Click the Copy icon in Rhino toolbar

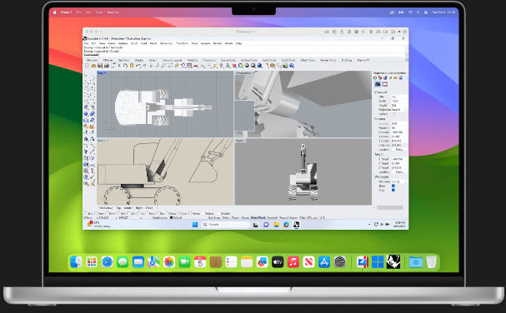[125, 66]
